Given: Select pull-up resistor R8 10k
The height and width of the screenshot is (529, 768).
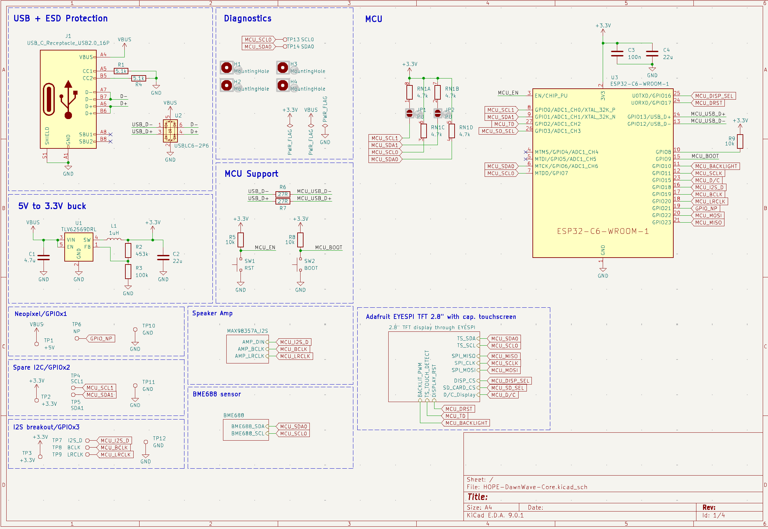Looking at the screenshot, I should point(300,240).
